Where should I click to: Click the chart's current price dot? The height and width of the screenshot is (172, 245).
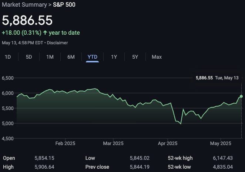pyautogui.click(x=241, y=96)
